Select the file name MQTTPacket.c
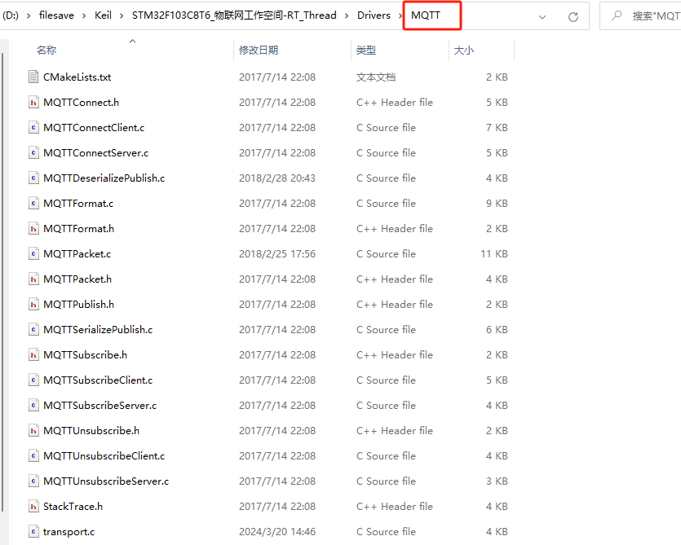Viewport: 681px width, 545px height. tap(77, 254)
